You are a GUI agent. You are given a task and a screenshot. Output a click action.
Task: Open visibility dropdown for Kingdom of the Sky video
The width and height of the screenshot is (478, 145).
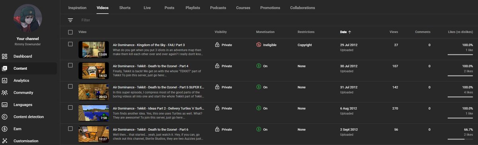223,45
